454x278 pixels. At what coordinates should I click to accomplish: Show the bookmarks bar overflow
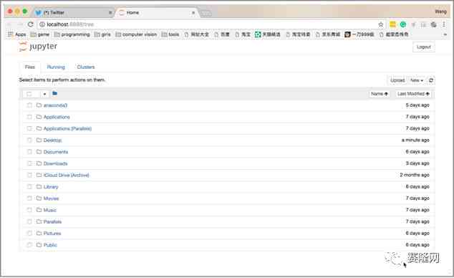pos(445,34)
